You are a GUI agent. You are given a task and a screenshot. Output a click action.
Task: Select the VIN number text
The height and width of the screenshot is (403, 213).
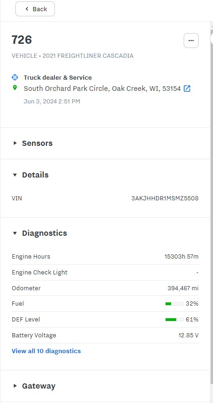tap(165, 198)
